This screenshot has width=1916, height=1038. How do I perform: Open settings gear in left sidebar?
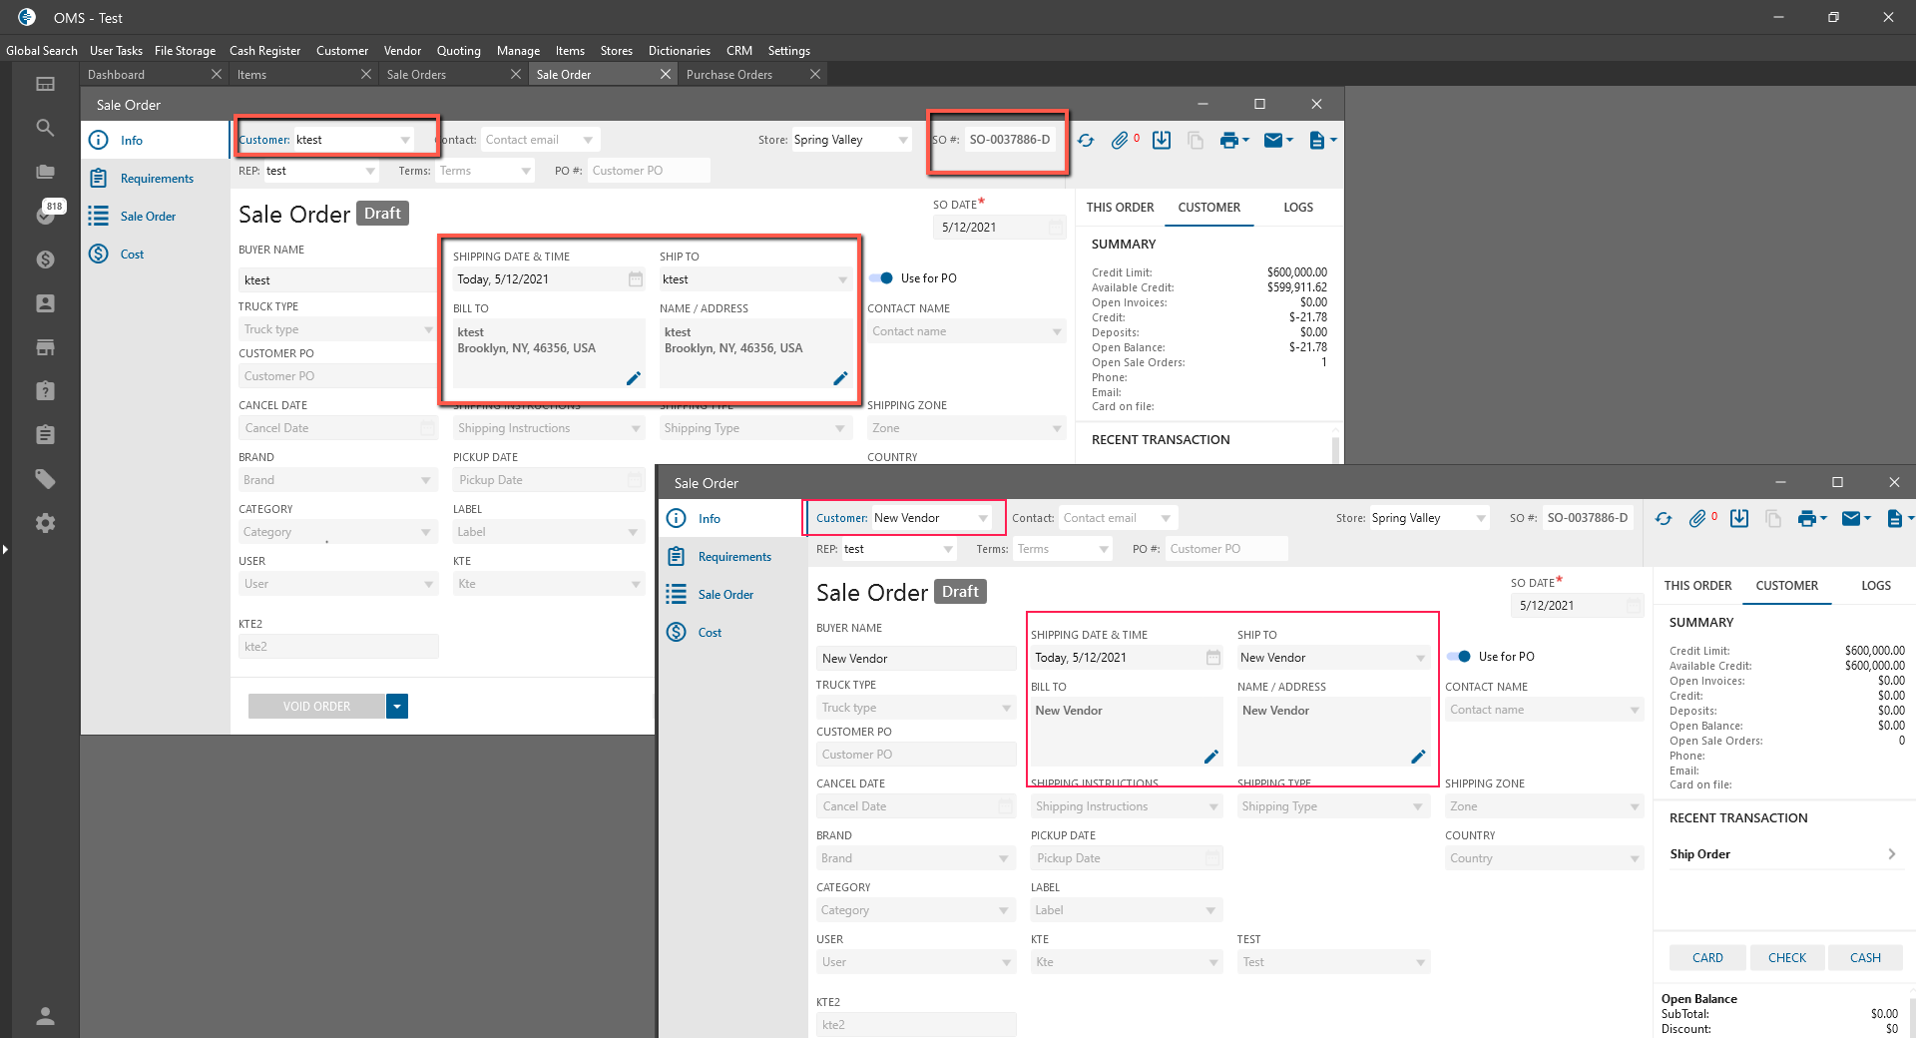point(45,523)
